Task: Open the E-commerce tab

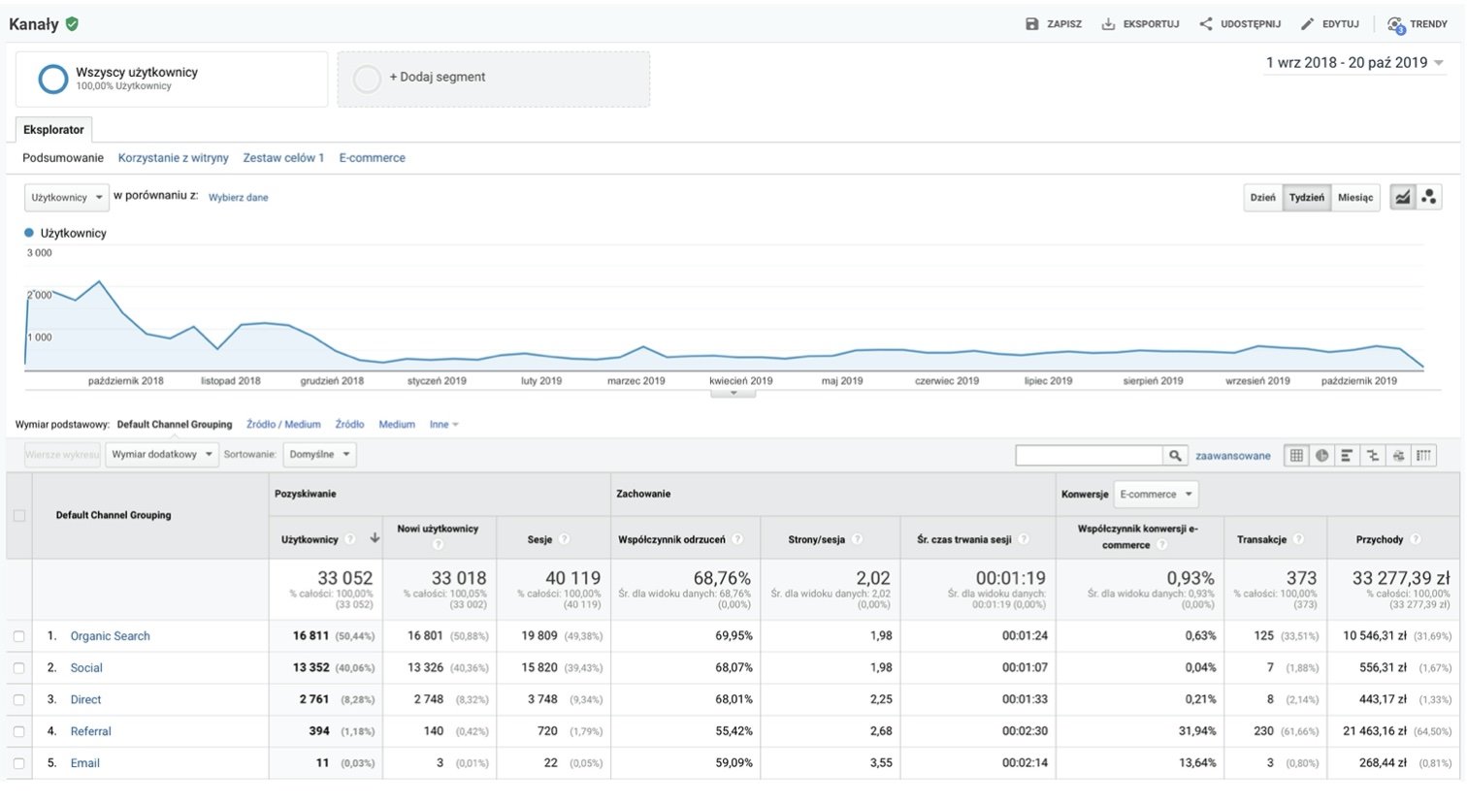Action: [372, 158]
